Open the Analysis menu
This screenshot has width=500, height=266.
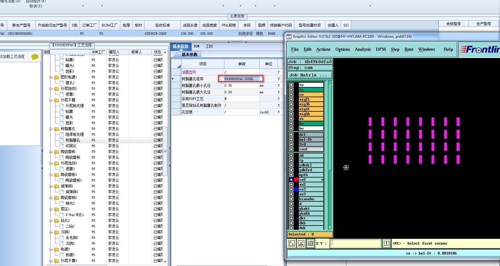[x=363, y=49]
